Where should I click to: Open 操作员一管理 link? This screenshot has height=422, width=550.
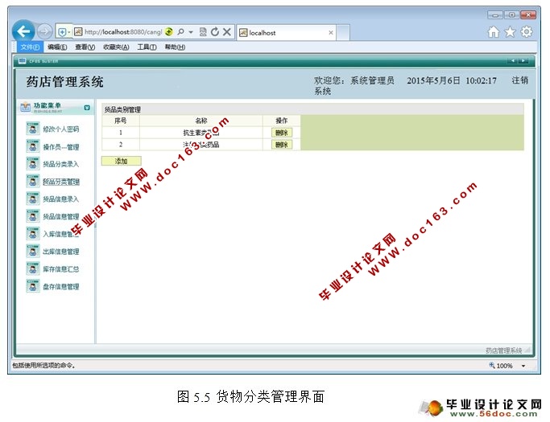[61, 147]
